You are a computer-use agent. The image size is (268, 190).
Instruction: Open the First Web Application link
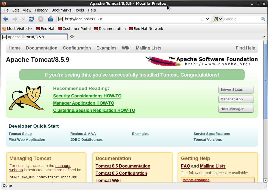pyautogui.click(x=27, y=140)
